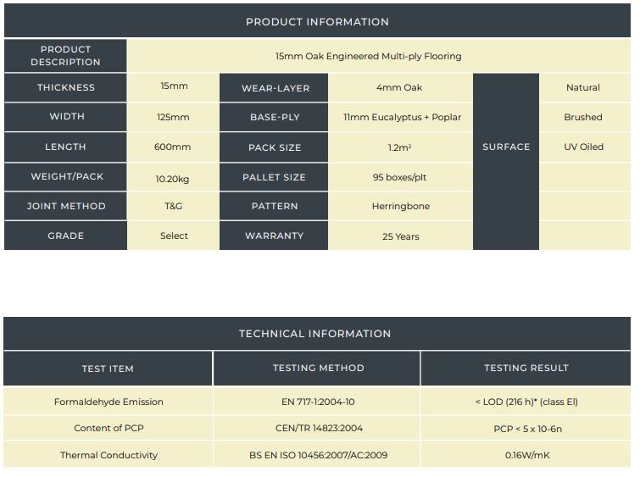This screenshot has height=477, width=640.
Task: Select the 4mm Oak value
Action: point(399,88)
